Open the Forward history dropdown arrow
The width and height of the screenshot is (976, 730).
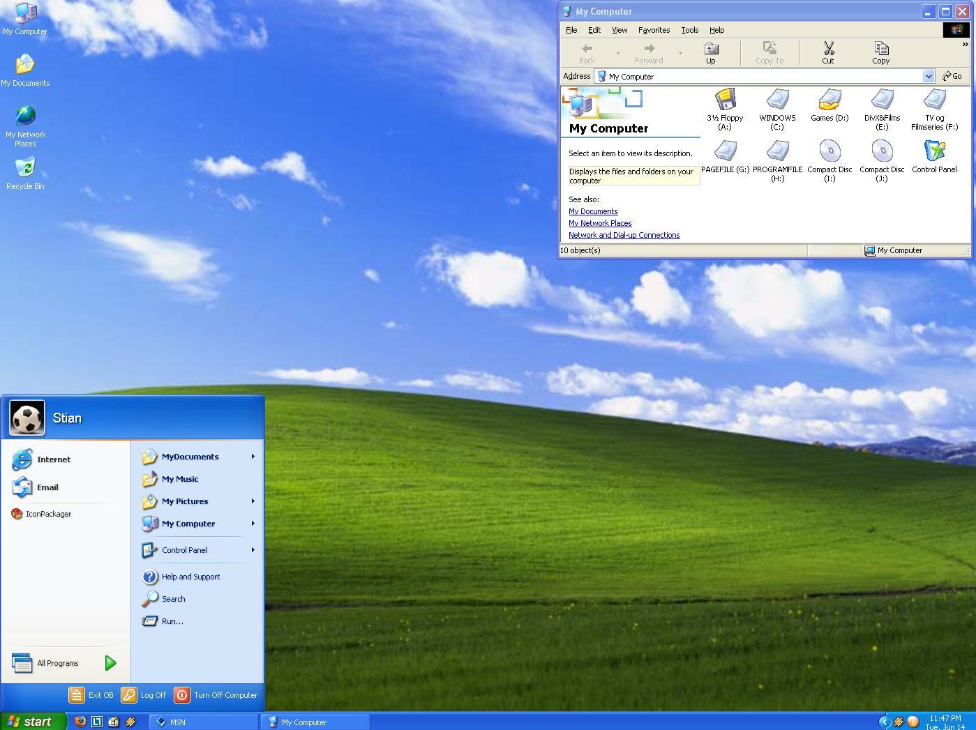(680, 53)
